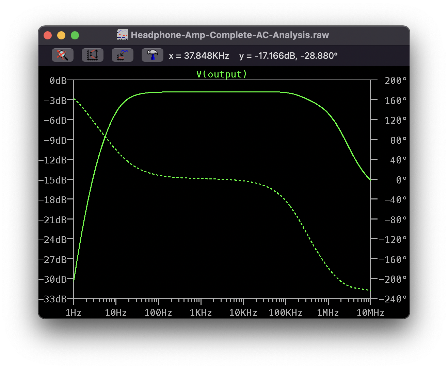Click the 0° phase axis label
This screenshot has height=369, width=448.
tap(401, 180)
